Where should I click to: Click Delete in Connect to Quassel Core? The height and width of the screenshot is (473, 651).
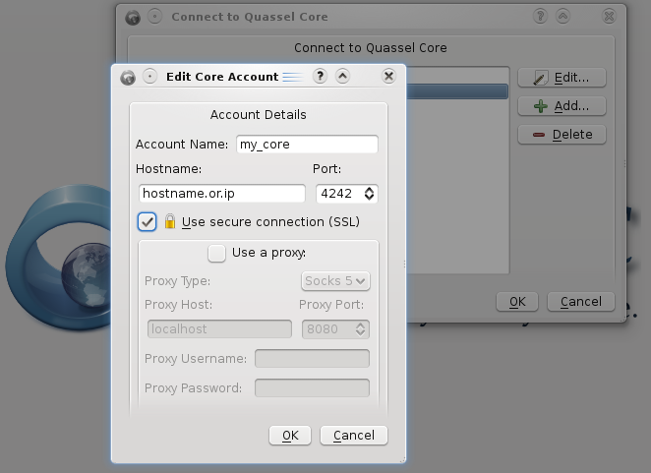click(562, 135)
